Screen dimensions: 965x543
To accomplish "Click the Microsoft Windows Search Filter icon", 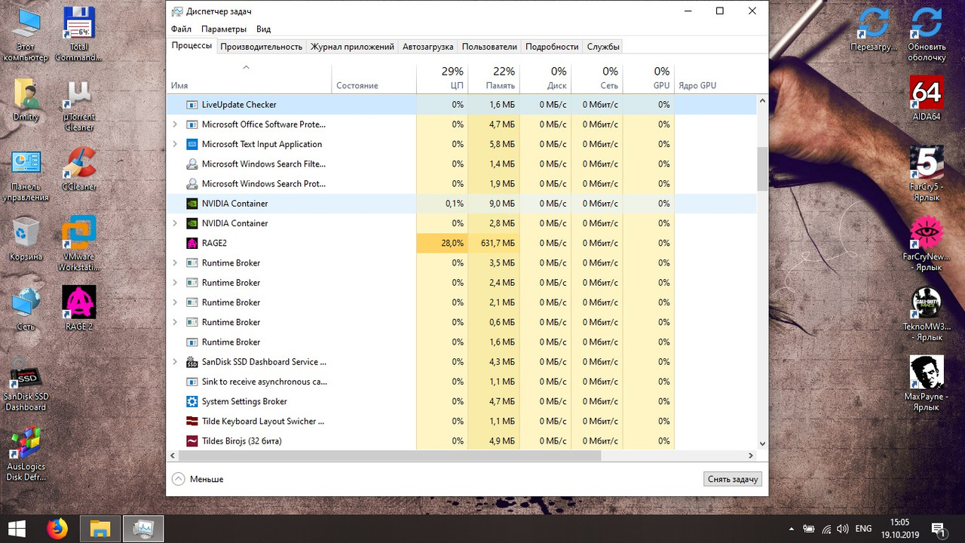I will tap(191, 164).
